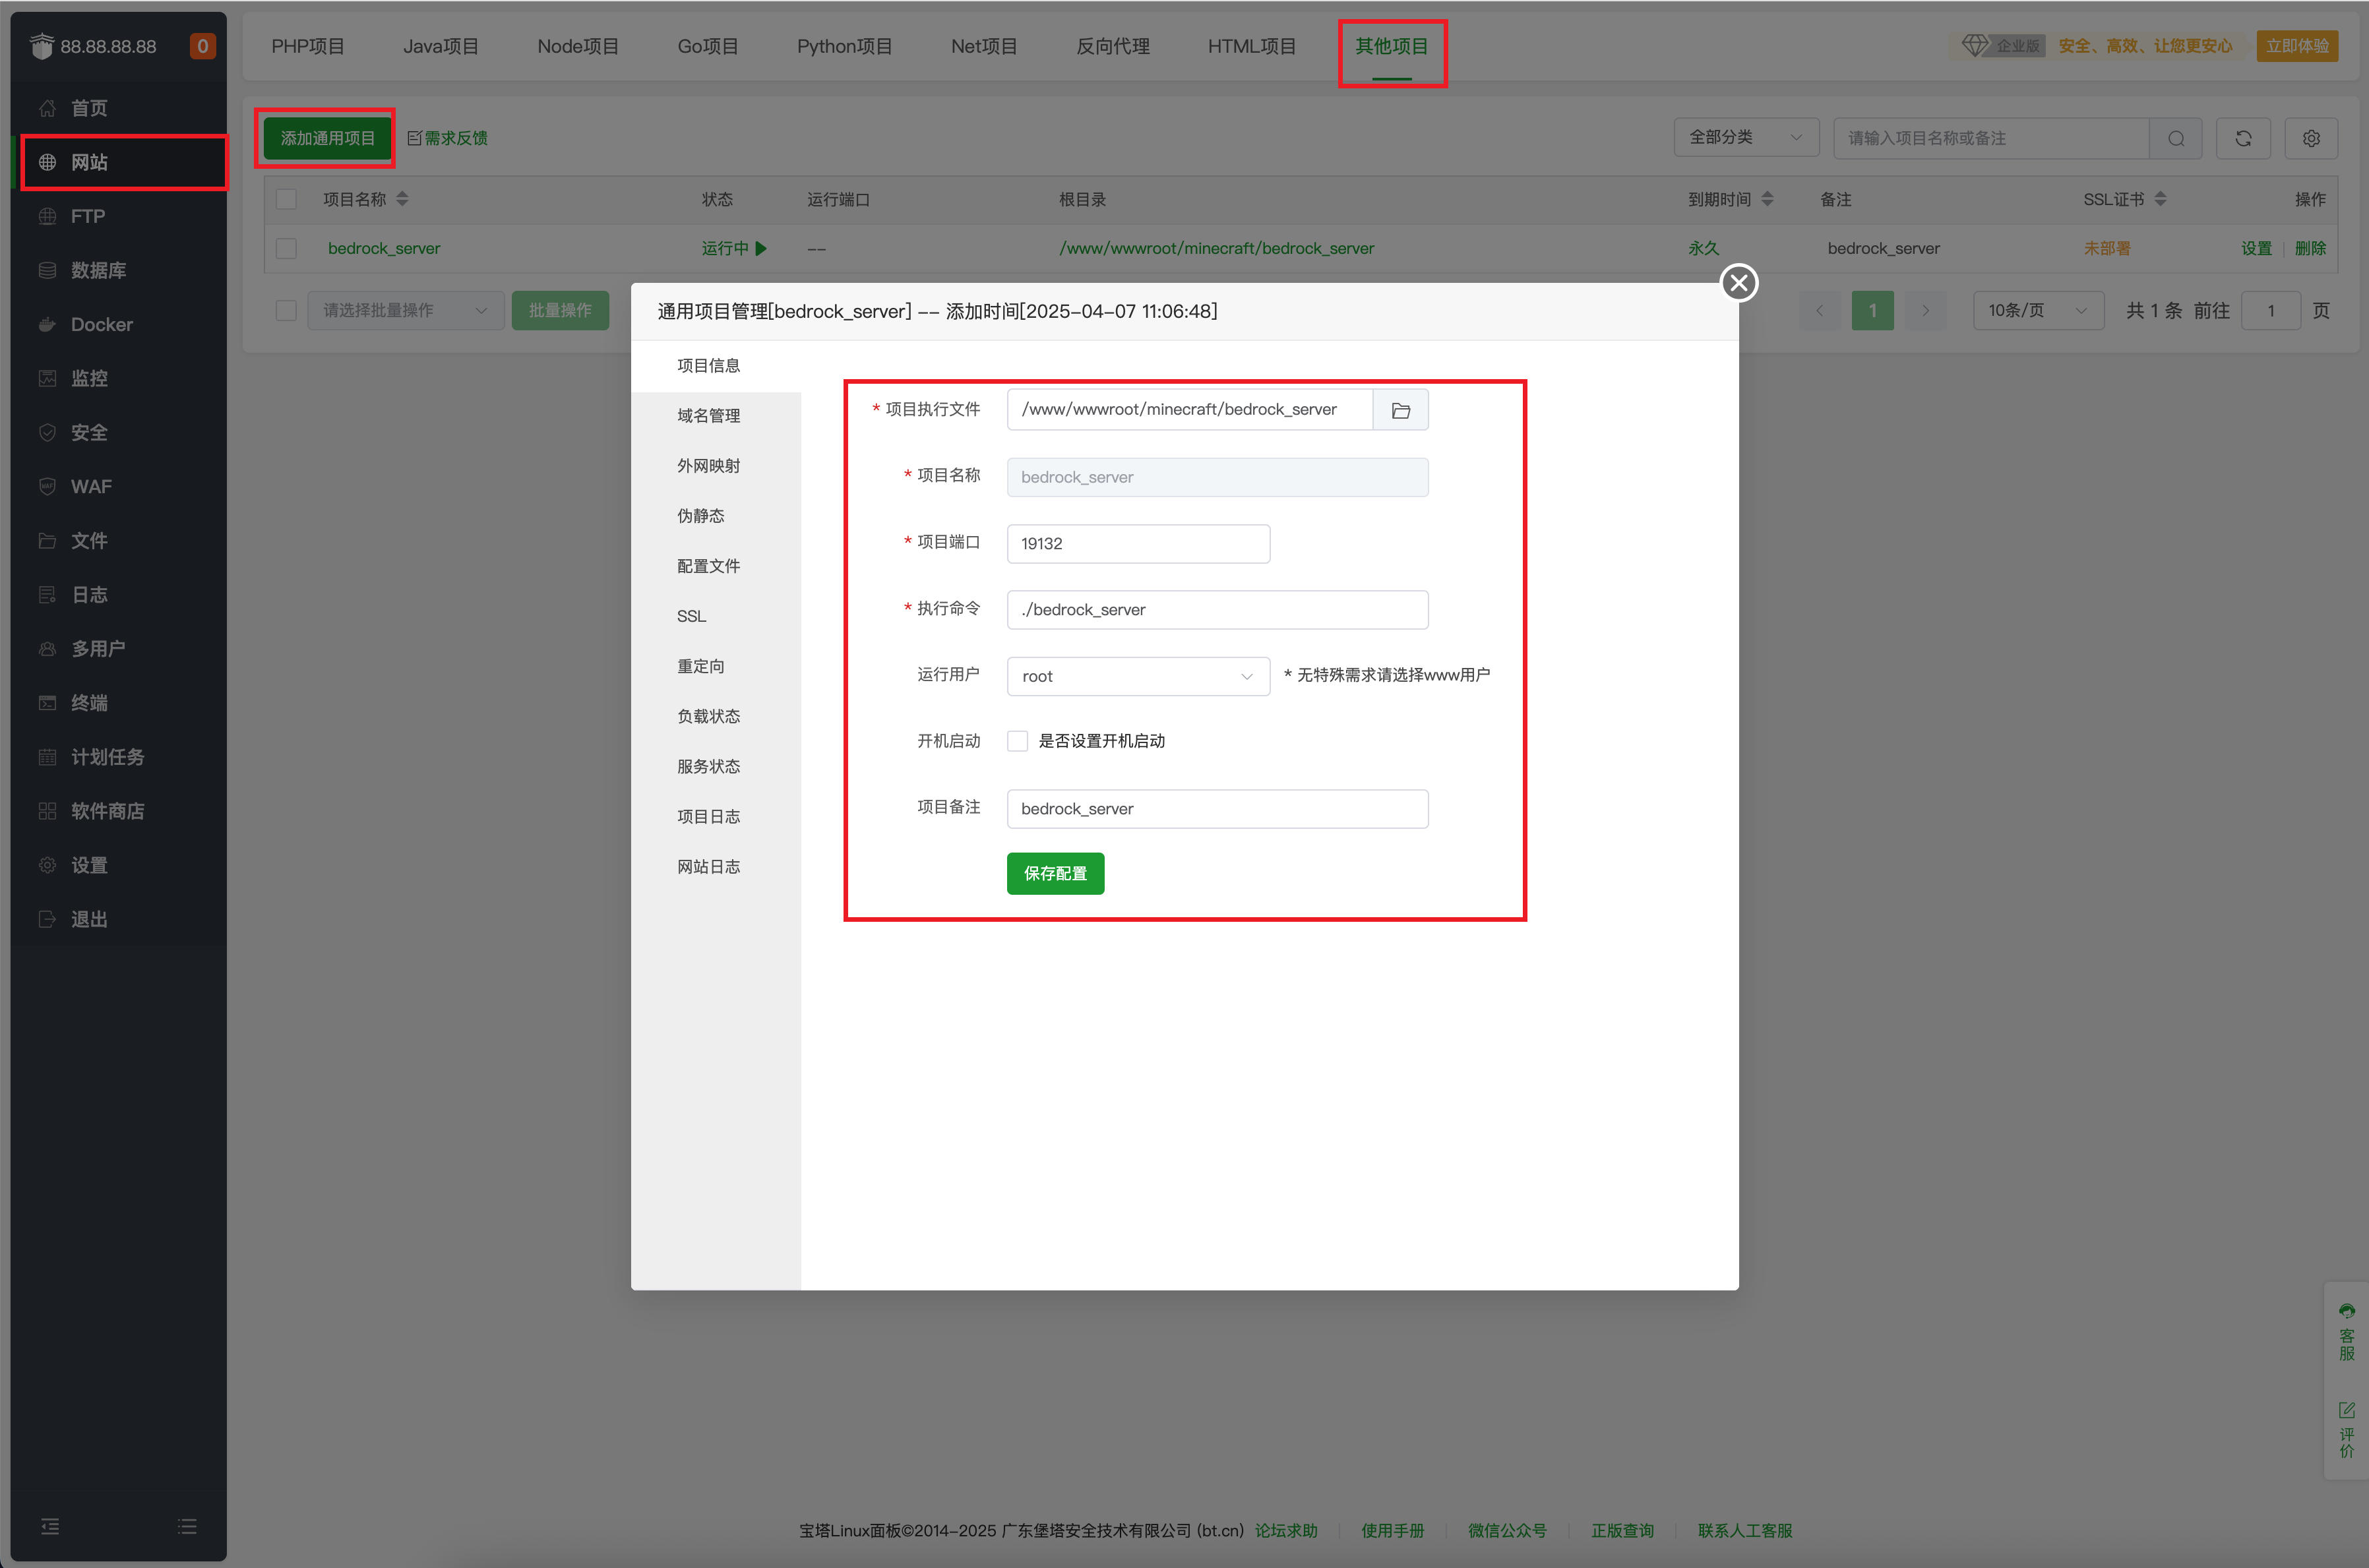Open the 计划任务 calendar sidebar icon
Image resolution: width=2369 pixels, height=1568 pixels.
47,756
